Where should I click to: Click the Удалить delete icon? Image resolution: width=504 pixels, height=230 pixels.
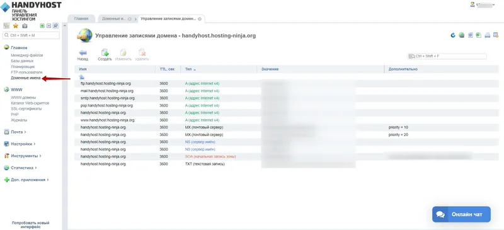pos(142,55)
